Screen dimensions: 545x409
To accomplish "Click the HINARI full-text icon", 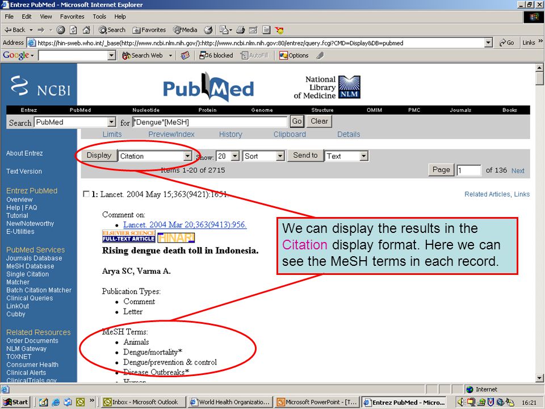I will pyautogui.click(x=176, y=238).
